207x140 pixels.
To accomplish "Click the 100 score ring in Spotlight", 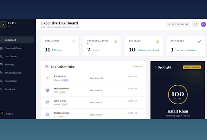I will point(178,95).
